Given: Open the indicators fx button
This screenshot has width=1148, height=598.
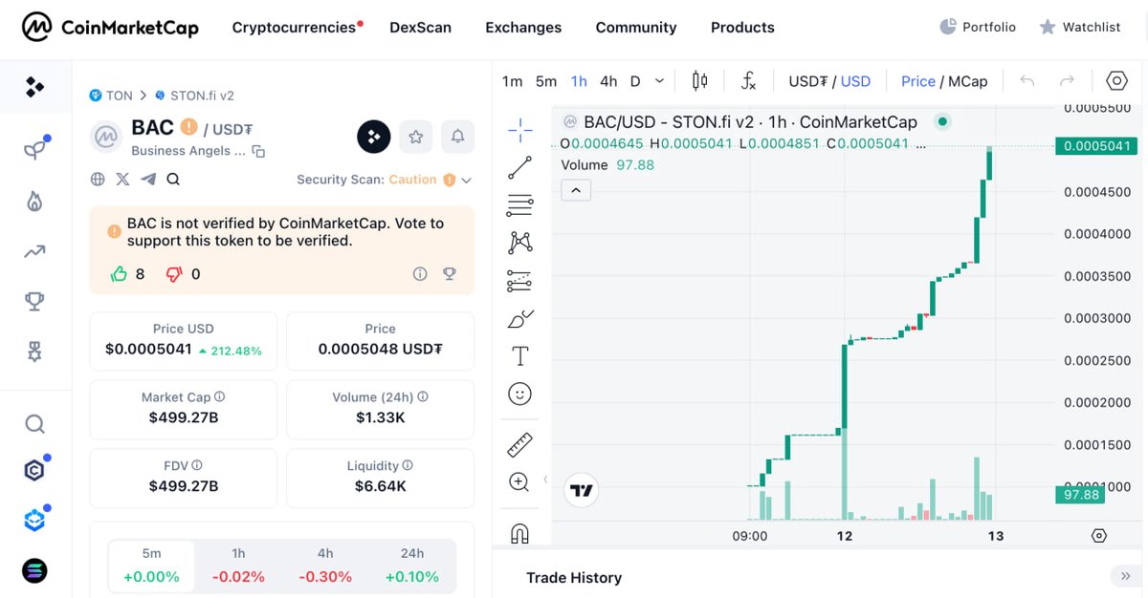Looking at the screenshot, I should coord(749,81).
